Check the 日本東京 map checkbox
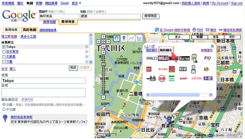Screen dimensions: 245x139 tap(4, 52)
